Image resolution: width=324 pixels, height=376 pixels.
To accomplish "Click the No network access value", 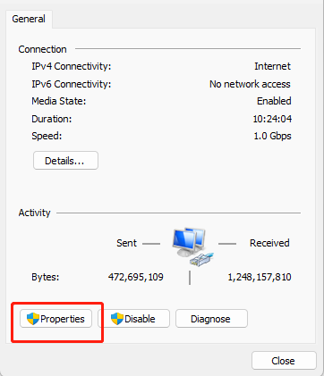I will tap(250, 84).
